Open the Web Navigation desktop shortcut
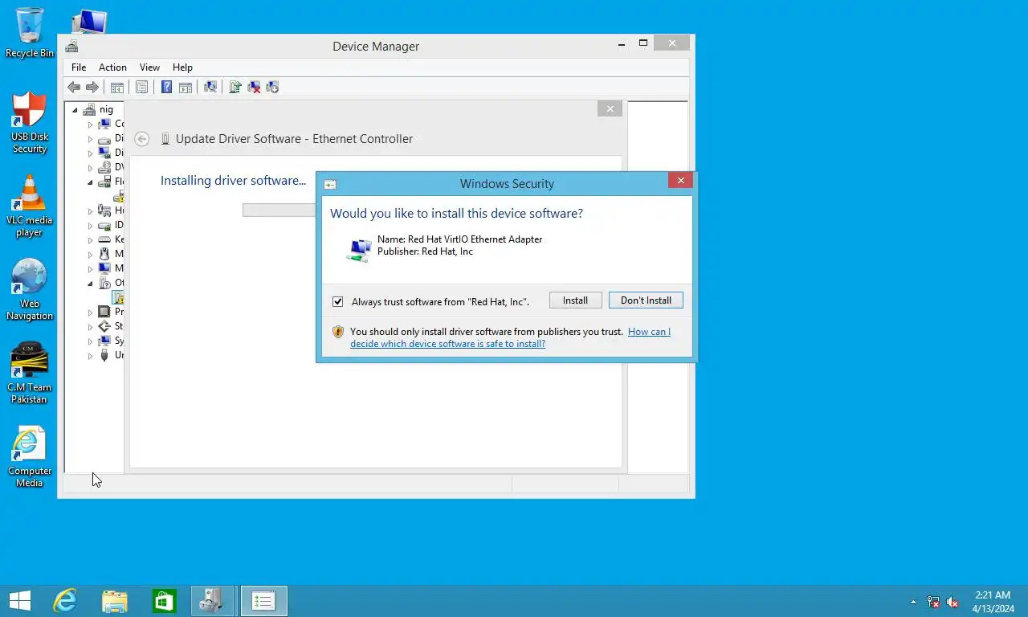The height and width of the screenshot is (617, 1028). click(x=30, y=289)
